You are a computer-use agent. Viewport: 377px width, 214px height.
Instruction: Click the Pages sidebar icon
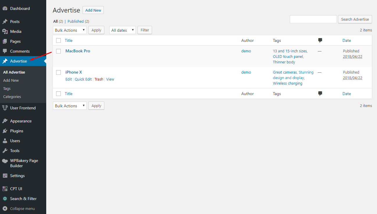(x=5, y=41)
